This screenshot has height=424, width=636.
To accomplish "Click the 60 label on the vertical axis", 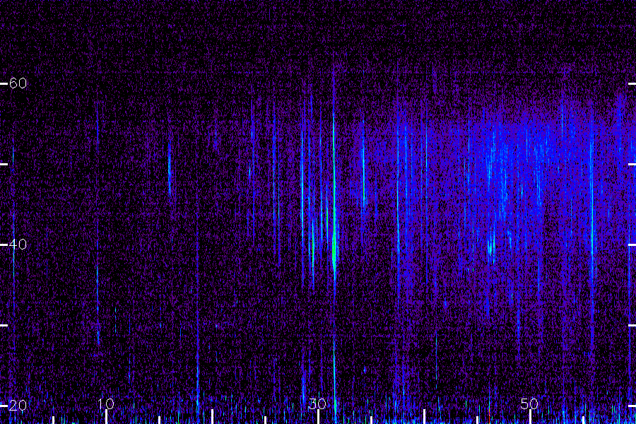I will 18,83.
